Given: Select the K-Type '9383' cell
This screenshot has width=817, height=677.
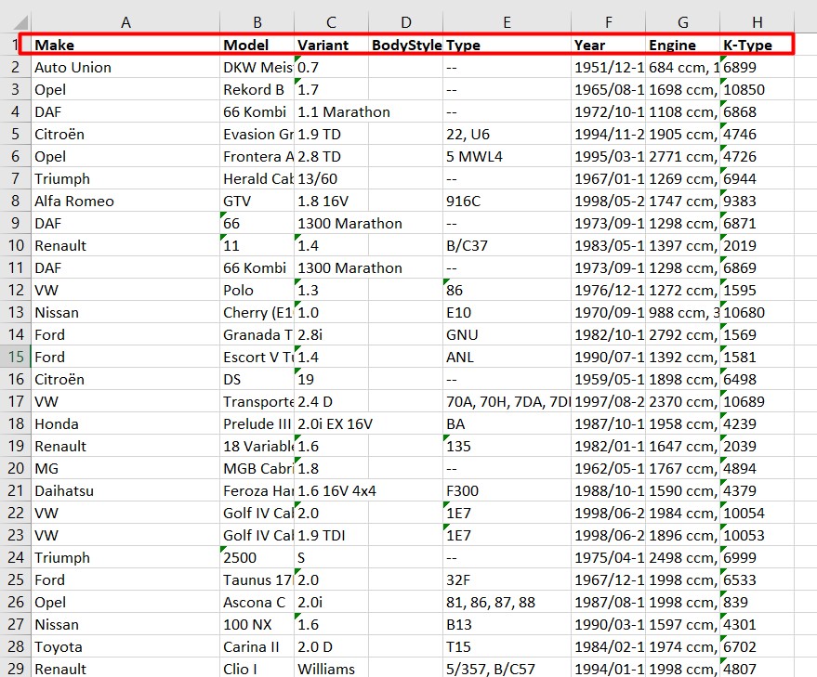Looking at the screenshot, I should pos(758,201).
